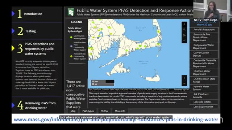Click the double left arrow map icon
Viewport: 232px width, 130px height.
click(x=184, y=40)
